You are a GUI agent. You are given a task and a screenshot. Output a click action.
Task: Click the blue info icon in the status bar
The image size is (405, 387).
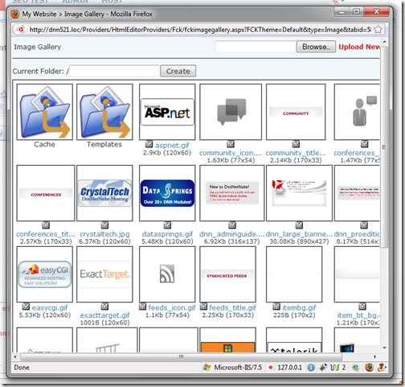point(311,368)
